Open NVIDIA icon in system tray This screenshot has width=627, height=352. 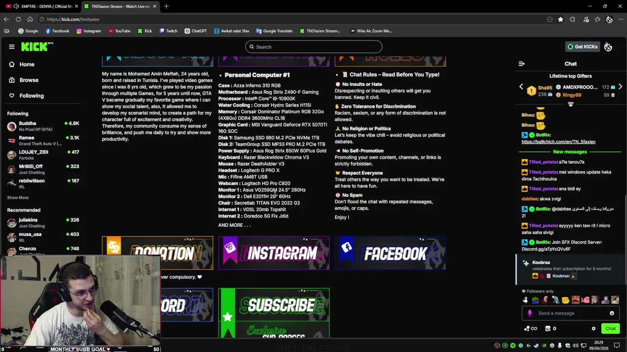544,346
